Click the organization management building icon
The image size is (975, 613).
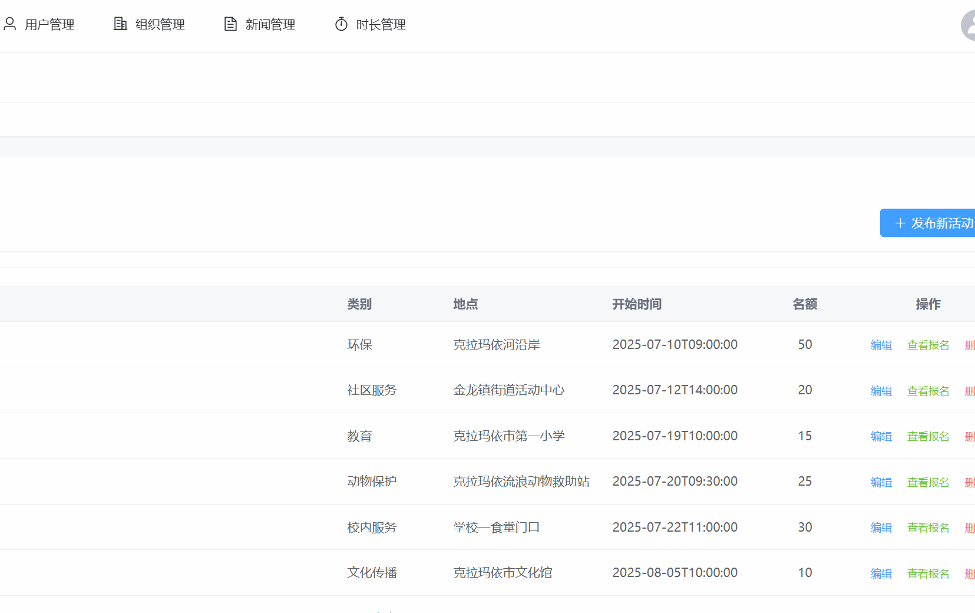(x=120, y=24)
